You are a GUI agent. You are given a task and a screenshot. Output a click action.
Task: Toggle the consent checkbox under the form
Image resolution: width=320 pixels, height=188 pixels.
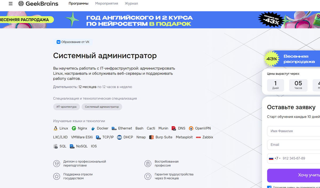(269, 187)
